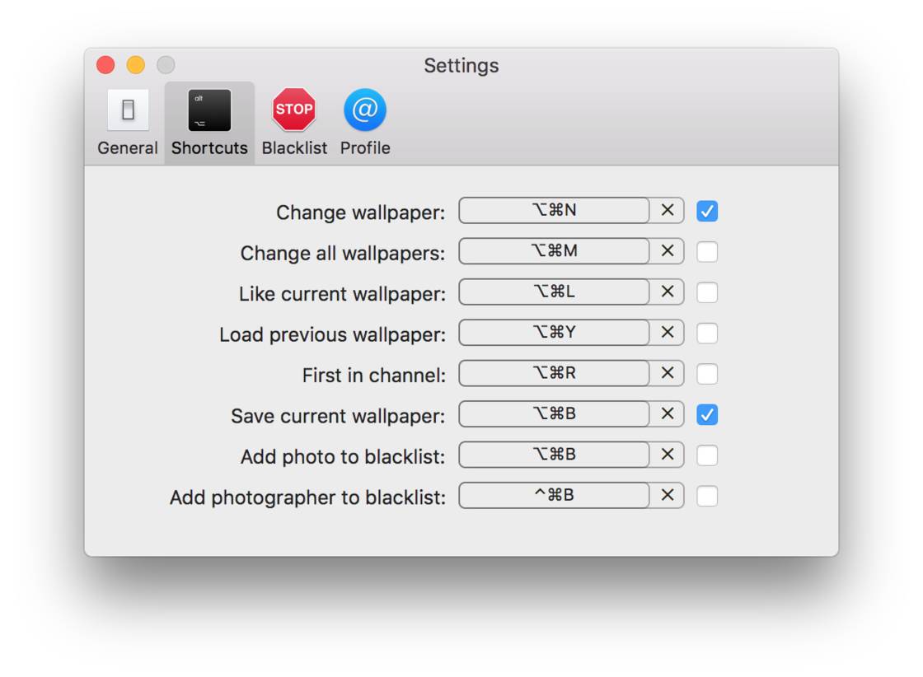Remove the Like current wallpaper shortcut
This screenshot has width=923, height=677.
tap(668, 292)
